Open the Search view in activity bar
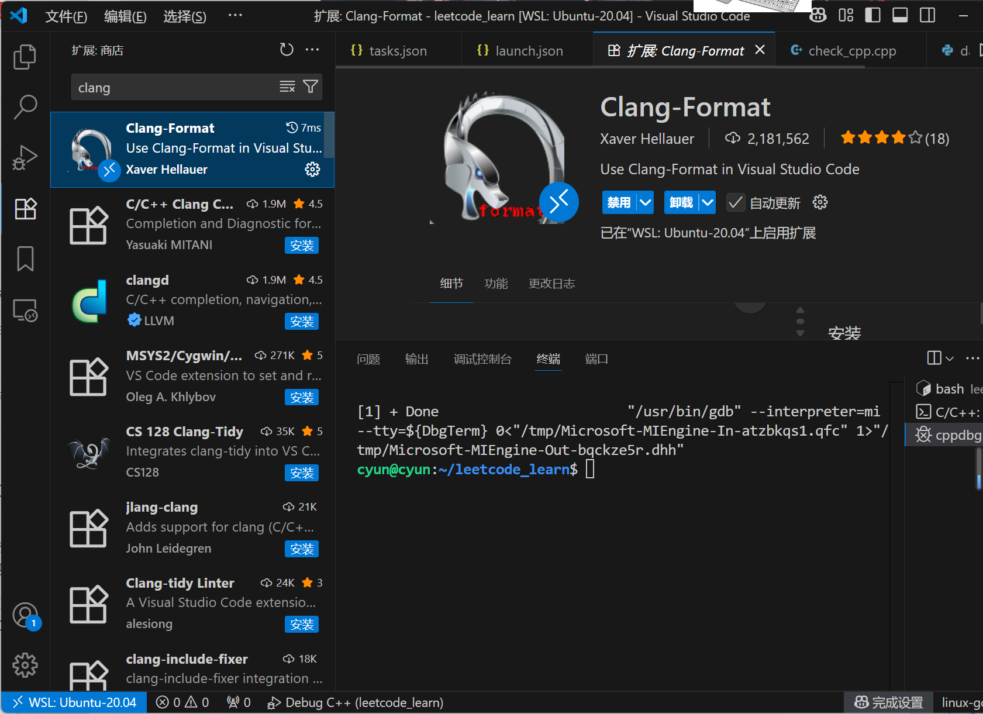Viewport: 983px width, 714px height. tap(25, 107)
